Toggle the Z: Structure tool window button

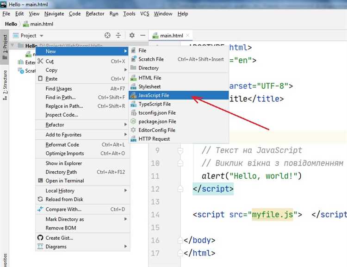pyautogui.click(x=5, y=85)
